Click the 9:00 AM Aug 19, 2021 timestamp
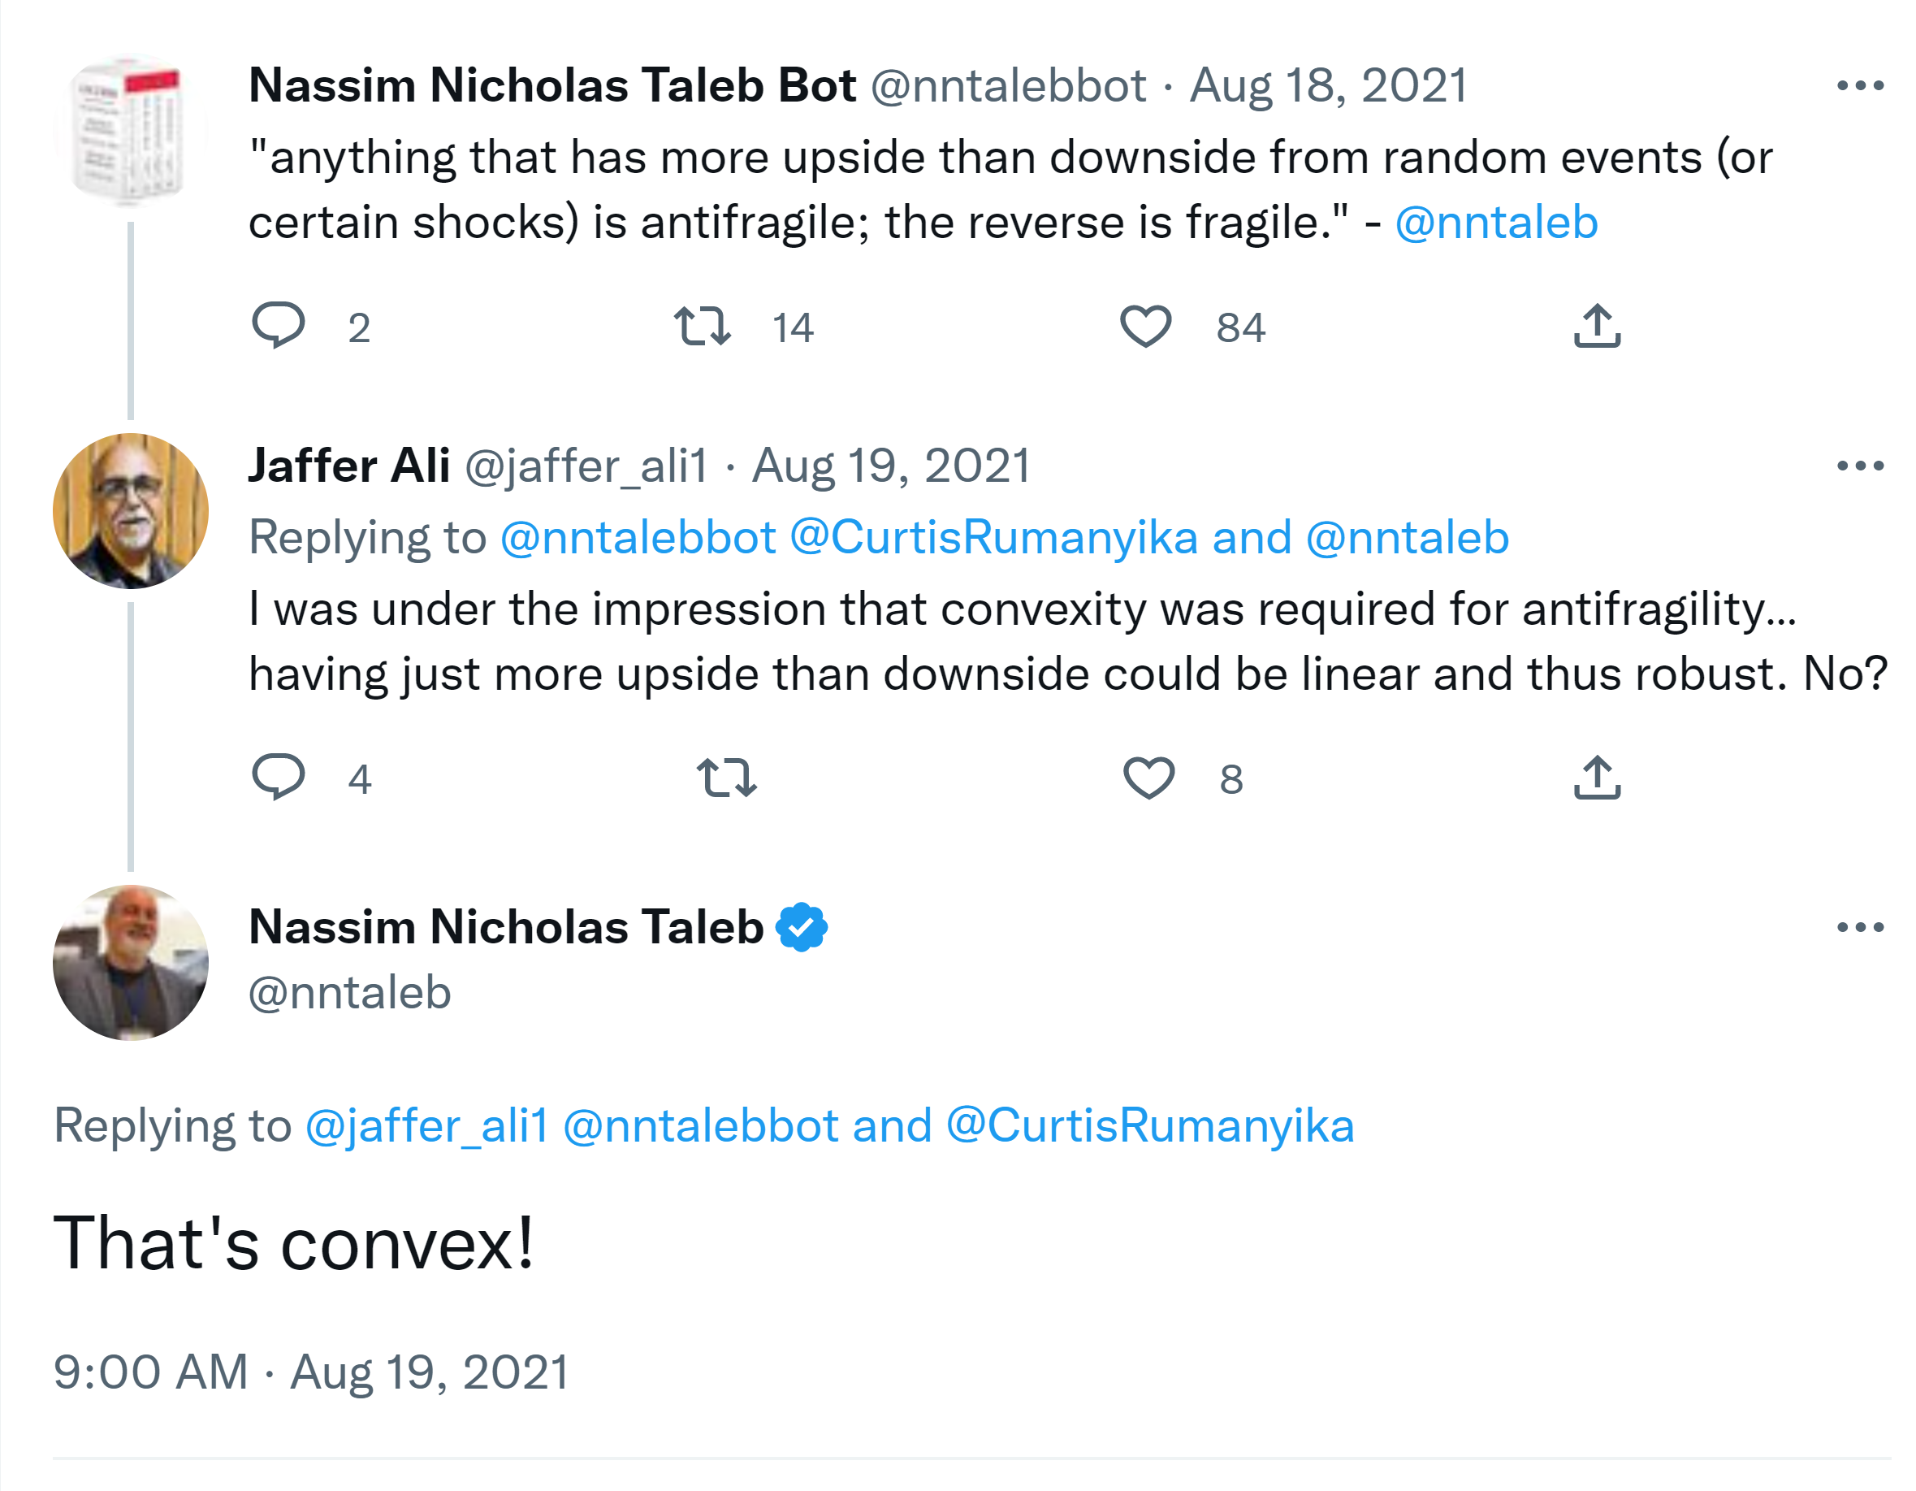This screenshot has height=1491, width=1916. 310,1372
